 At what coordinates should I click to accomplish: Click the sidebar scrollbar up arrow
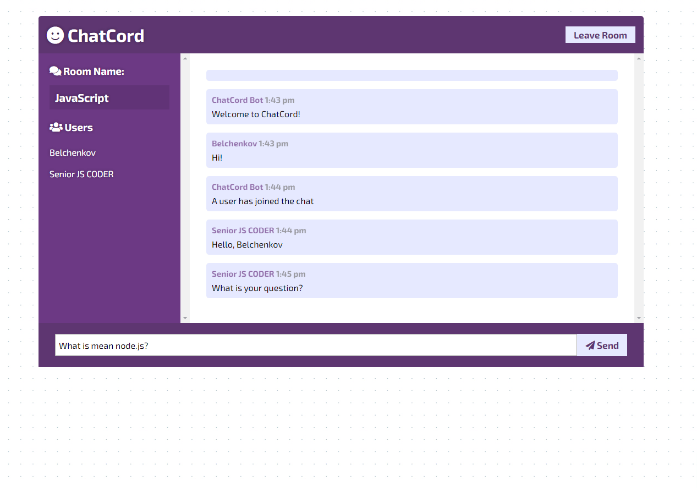tap(185, 58)
